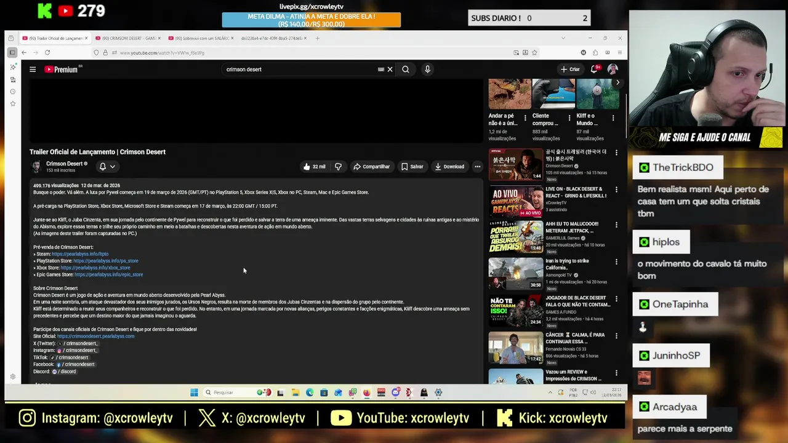This screenshot has height=443, width=788.
Task: Open options for AHH EU TO MALUCOOO video
Action: click(616, 225)
